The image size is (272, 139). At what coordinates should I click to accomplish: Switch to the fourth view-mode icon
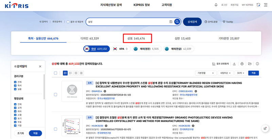coord(81,73)
